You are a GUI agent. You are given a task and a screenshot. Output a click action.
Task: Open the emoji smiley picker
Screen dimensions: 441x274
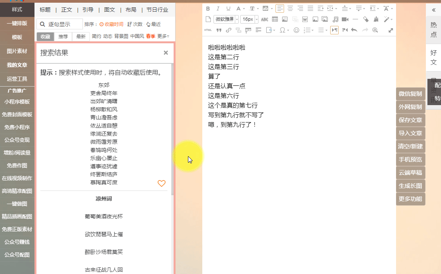[296, 30]
